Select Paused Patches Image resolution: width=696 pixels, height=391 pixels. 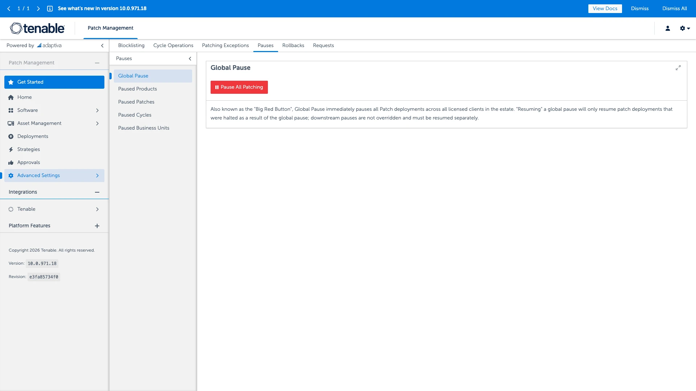coord(153,102)
